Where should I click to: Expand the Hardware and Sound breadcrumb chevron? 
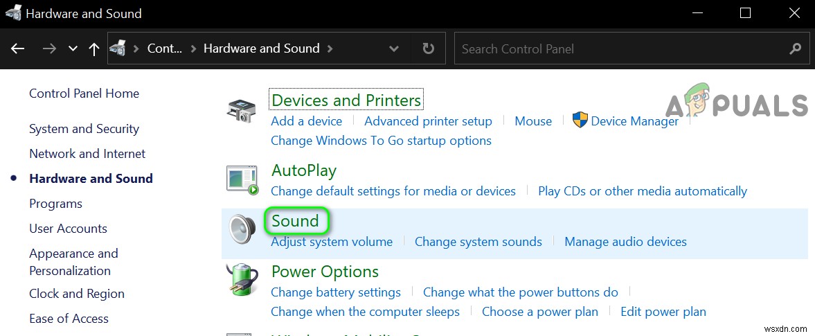coord(330,48)
